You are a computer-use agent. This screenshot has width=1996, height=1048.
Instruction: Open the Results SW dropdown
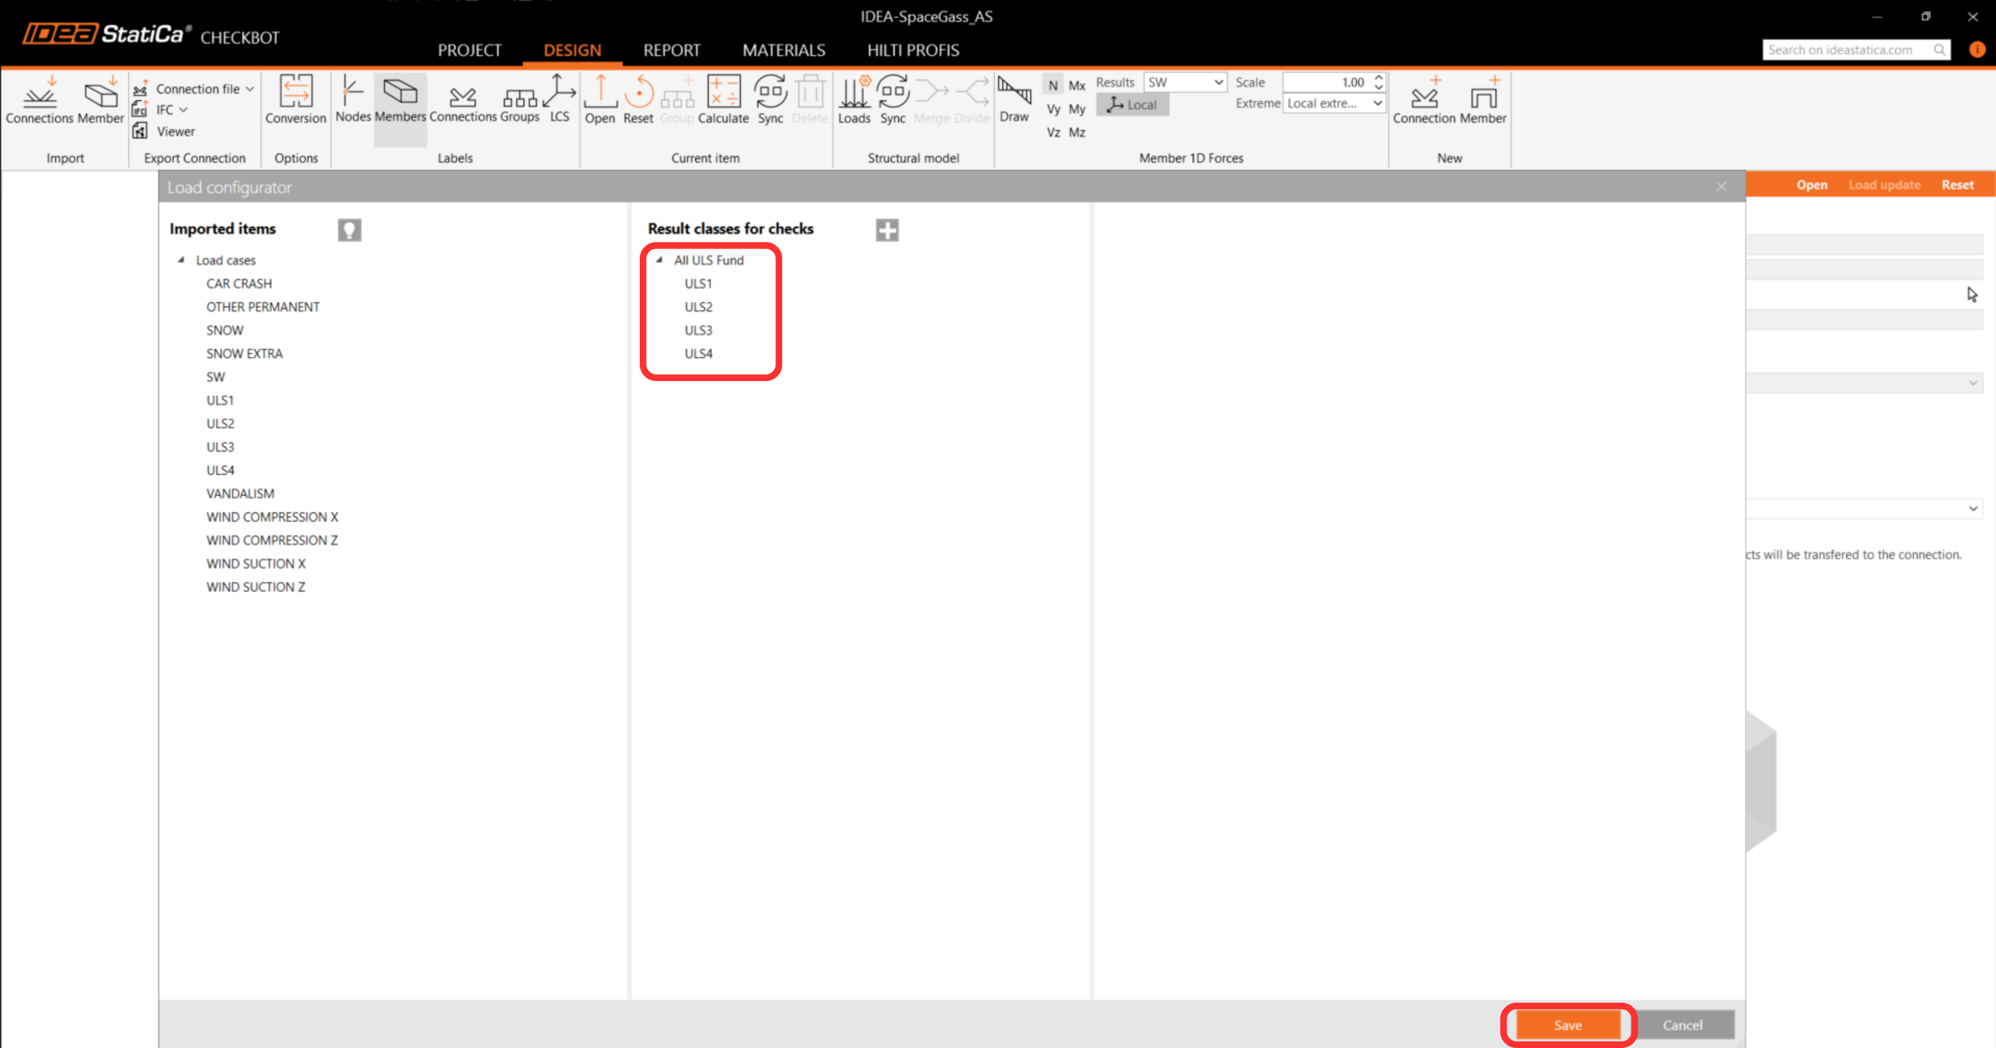[1185, 82]
